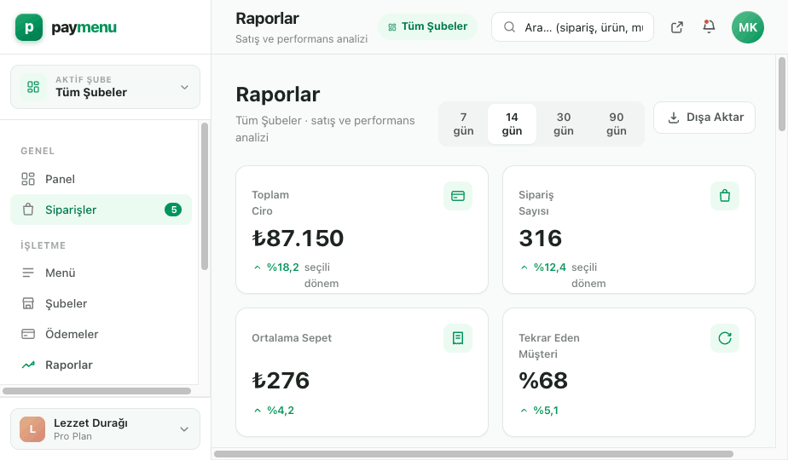
Task: Click the Dışa Aktar export button
Action: pyautogui.click(x=704, y=118)
